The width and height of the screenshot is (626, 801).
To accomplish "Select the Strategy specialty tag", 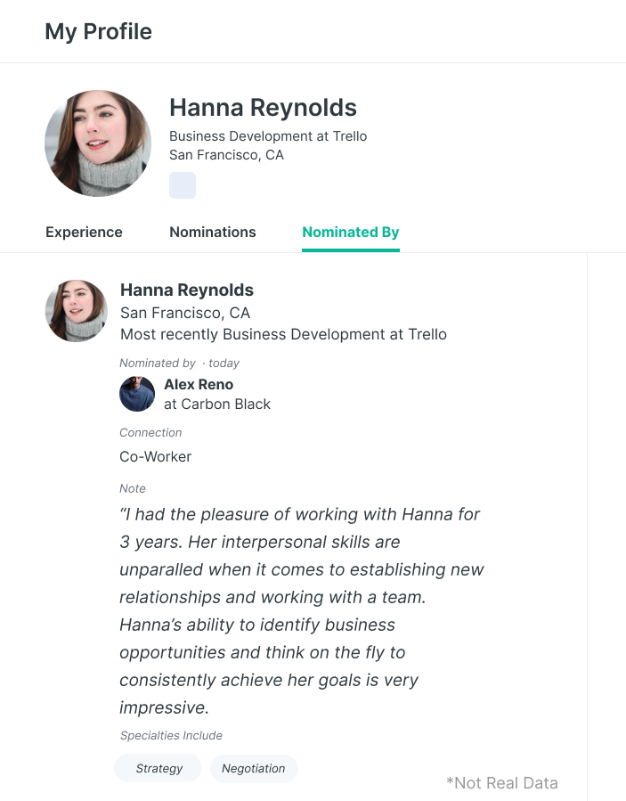I will (x=159, y=768).
